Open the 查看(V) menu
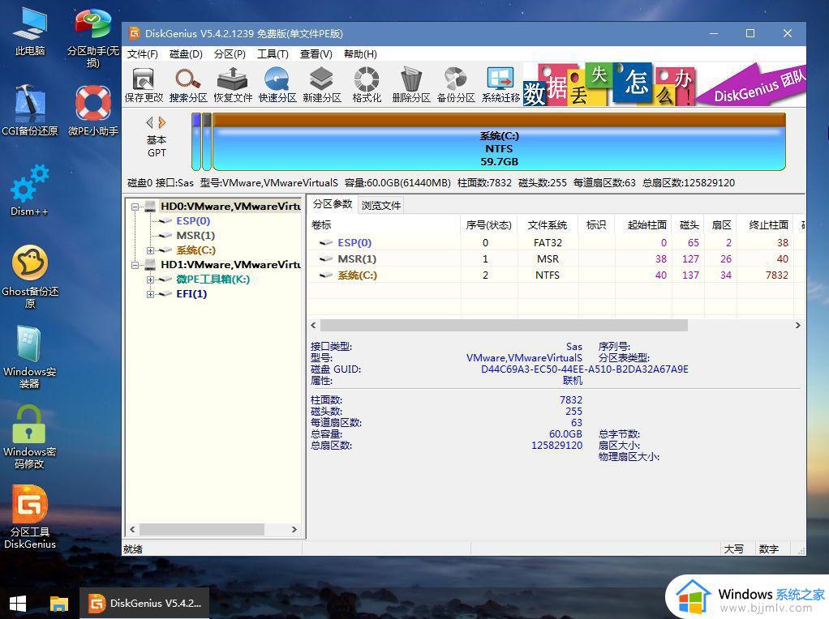Screen dimensions: 829x619 [x=316, y=53]
